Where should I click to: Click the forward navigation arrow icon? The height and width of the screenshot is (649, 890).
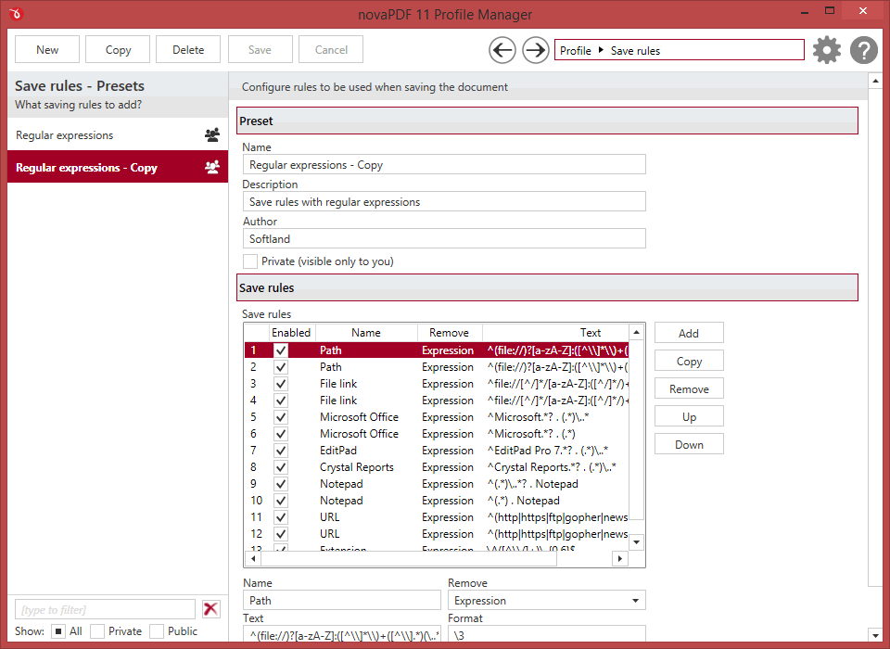point(535,51)
